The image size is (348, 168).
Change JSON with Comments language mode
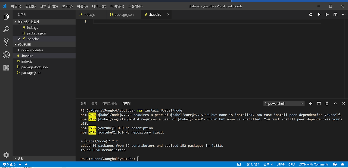click(x=314, y=164)
